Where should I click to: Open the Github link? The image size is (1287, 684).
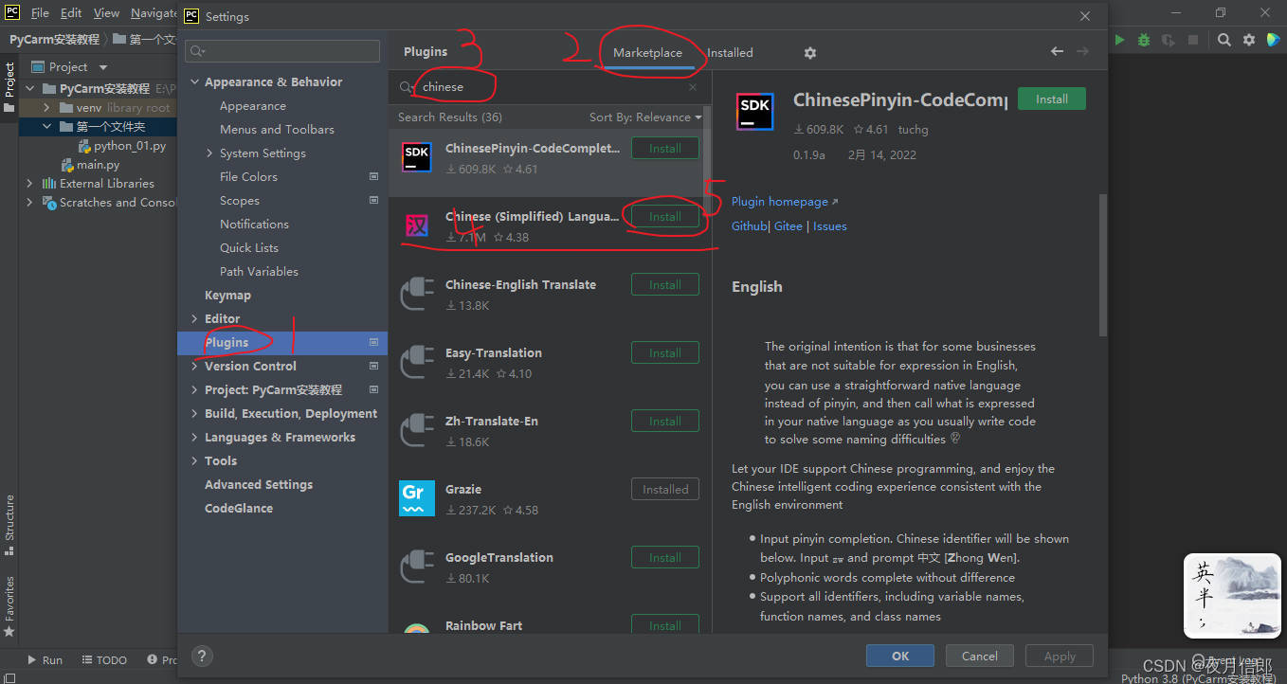pyautogui.click(x=749, y=226)
